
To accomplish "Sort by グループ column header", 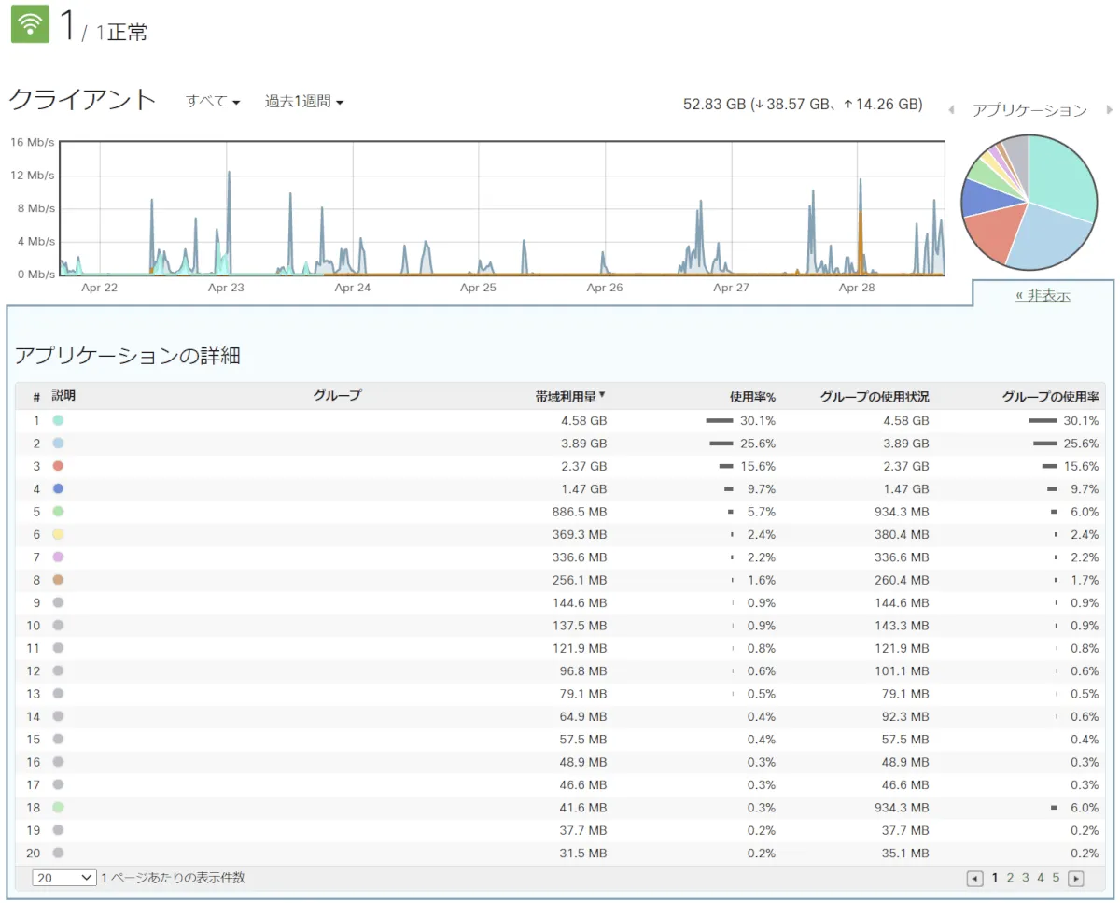I will point(337,396).
